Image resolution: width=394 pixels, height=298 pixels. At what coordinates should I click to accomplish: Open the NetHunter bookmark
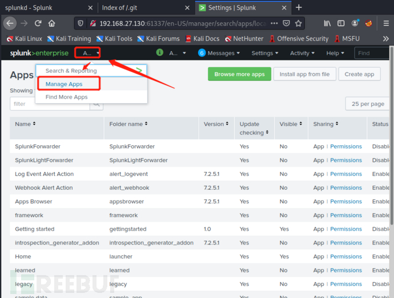(244, 39)
